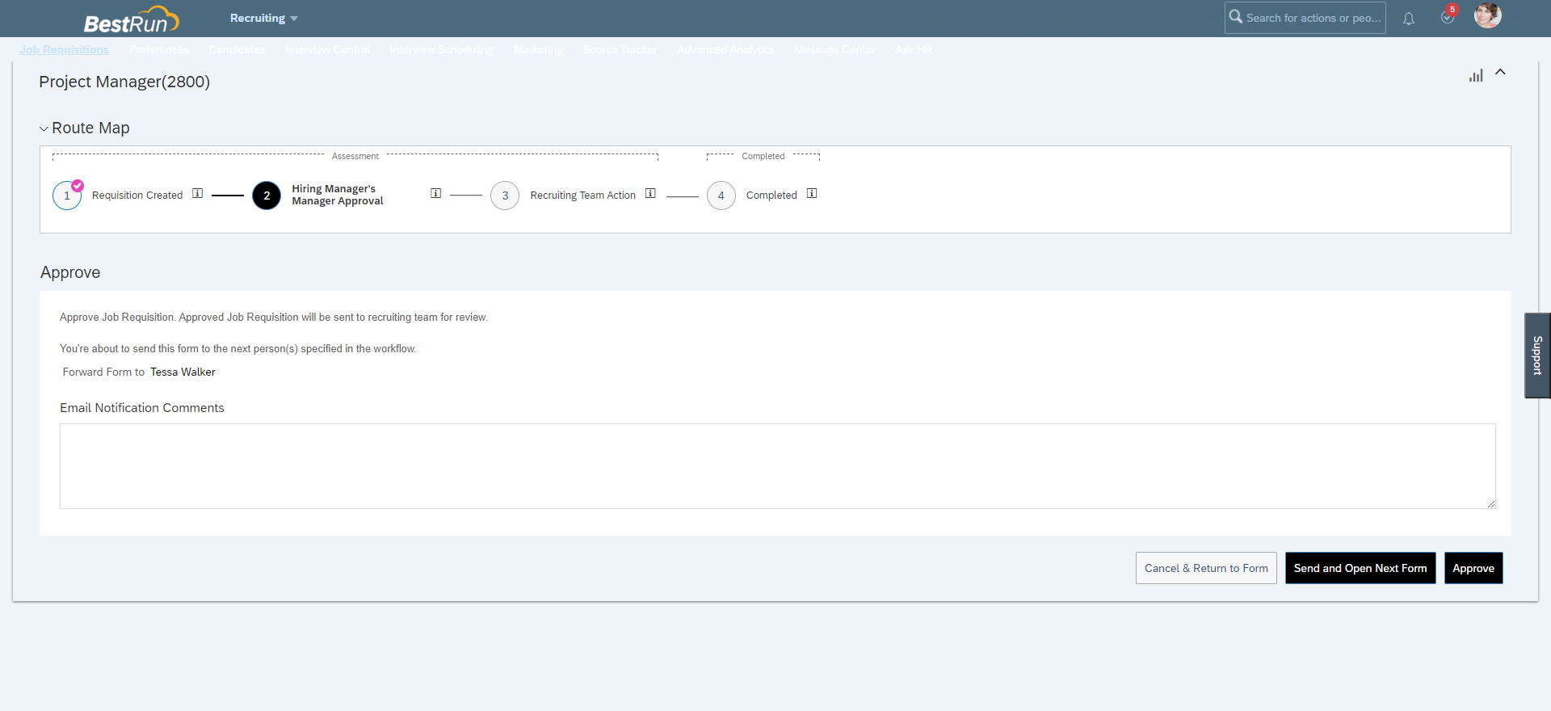
Task: Click step 4 Completed circle
Action: 721,196
